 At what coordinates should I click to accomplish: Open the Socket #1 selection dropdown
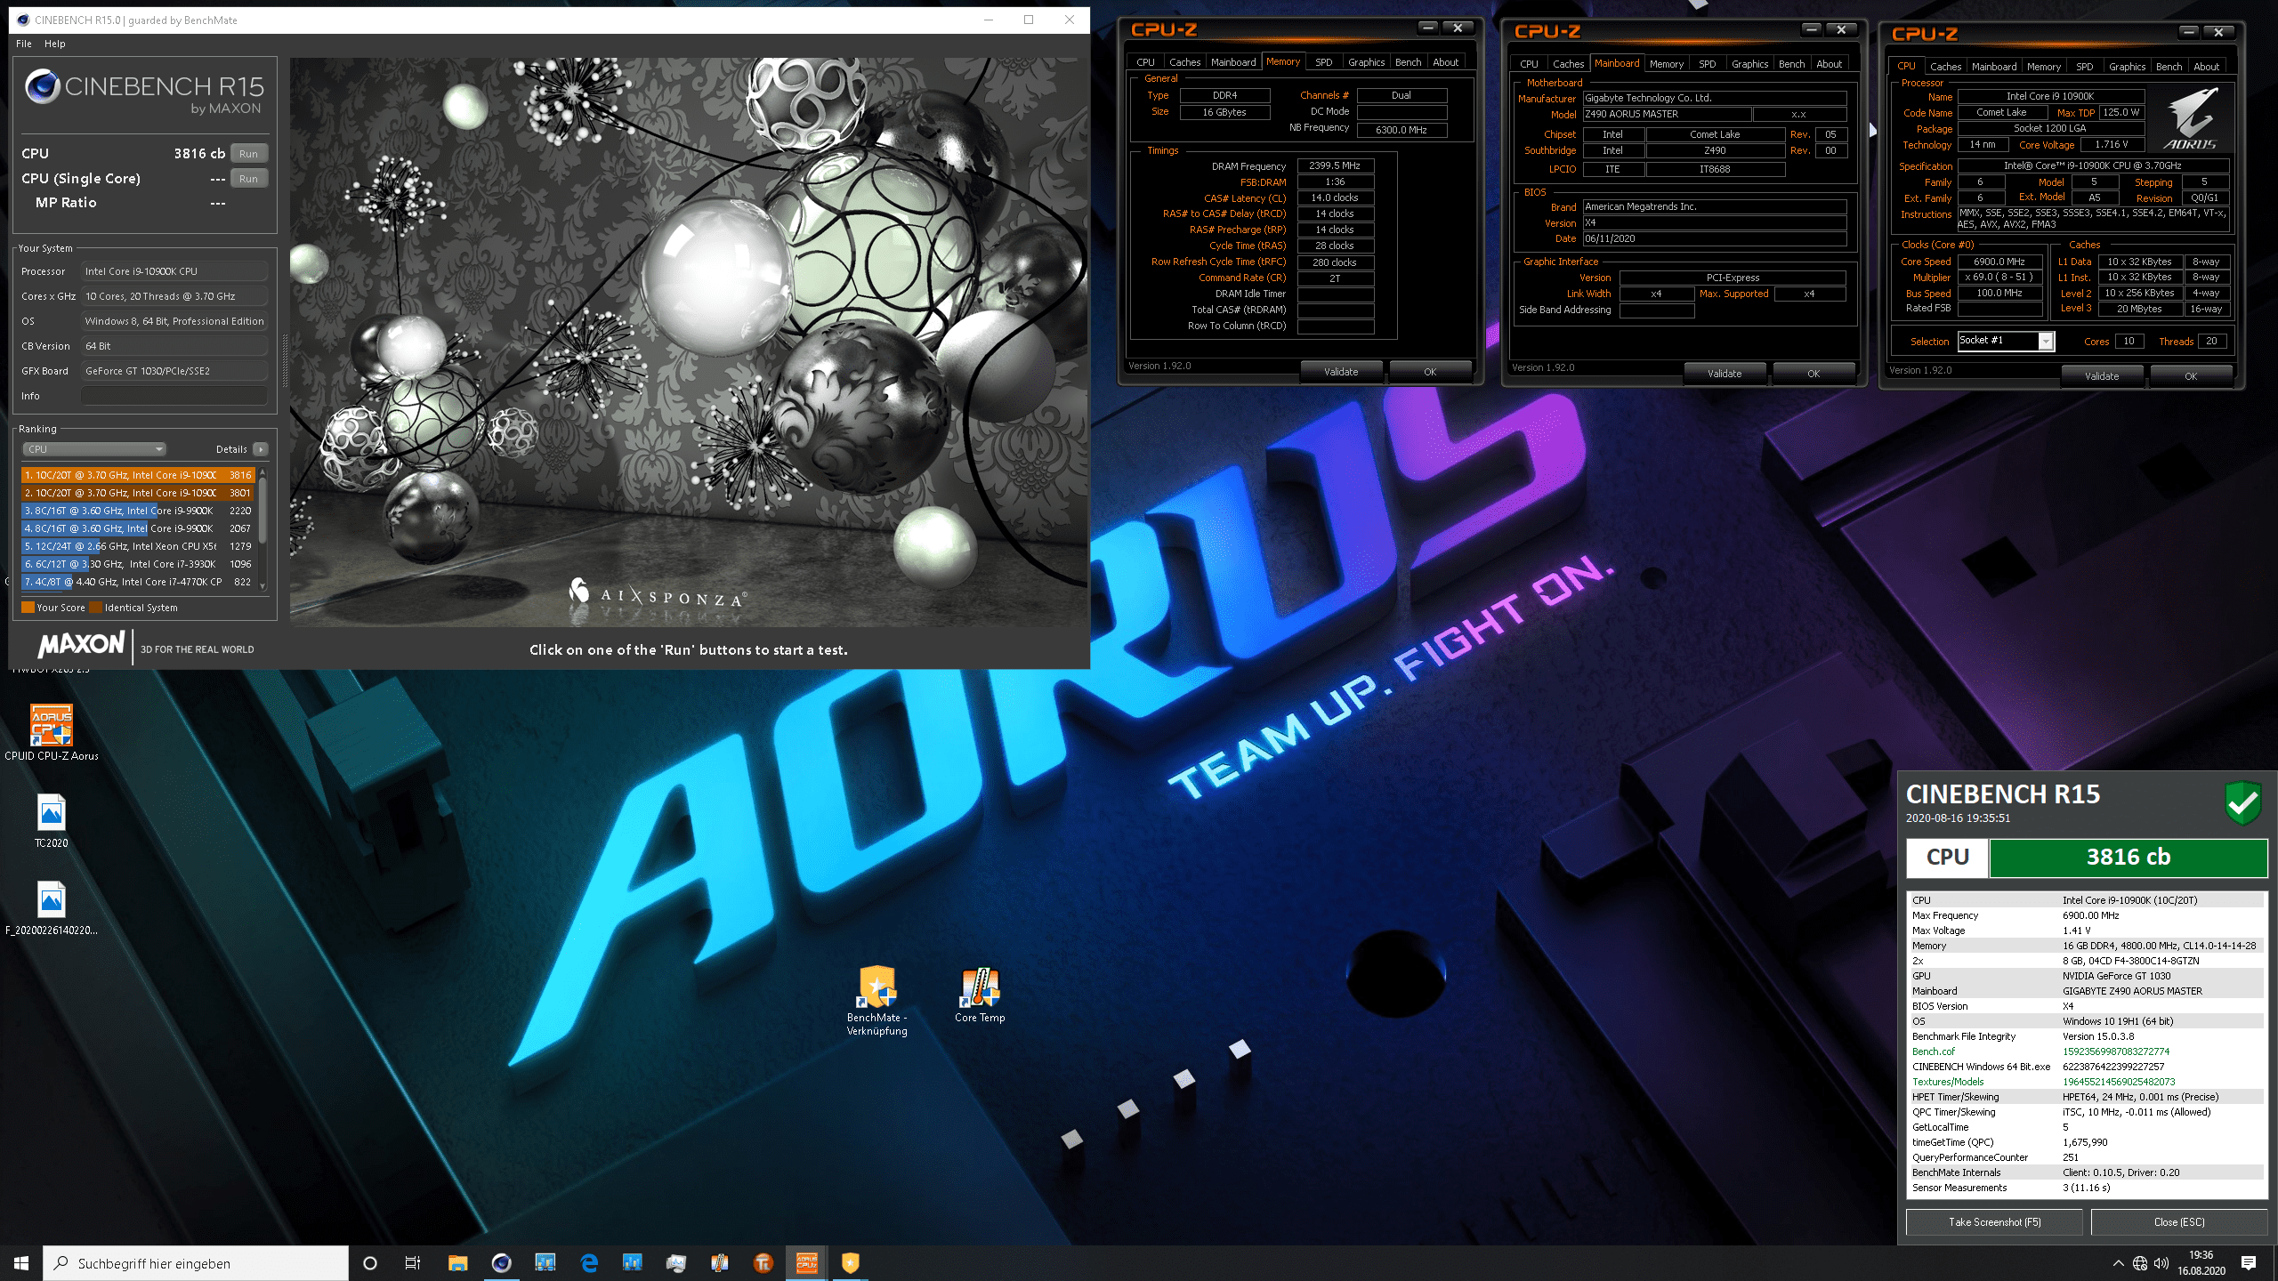tap(2006, 341)
